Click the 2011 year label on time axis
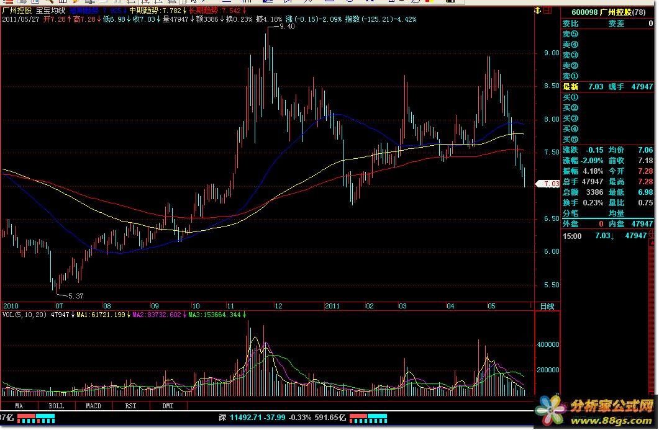 pyautogui.click(x=332, y=306)
